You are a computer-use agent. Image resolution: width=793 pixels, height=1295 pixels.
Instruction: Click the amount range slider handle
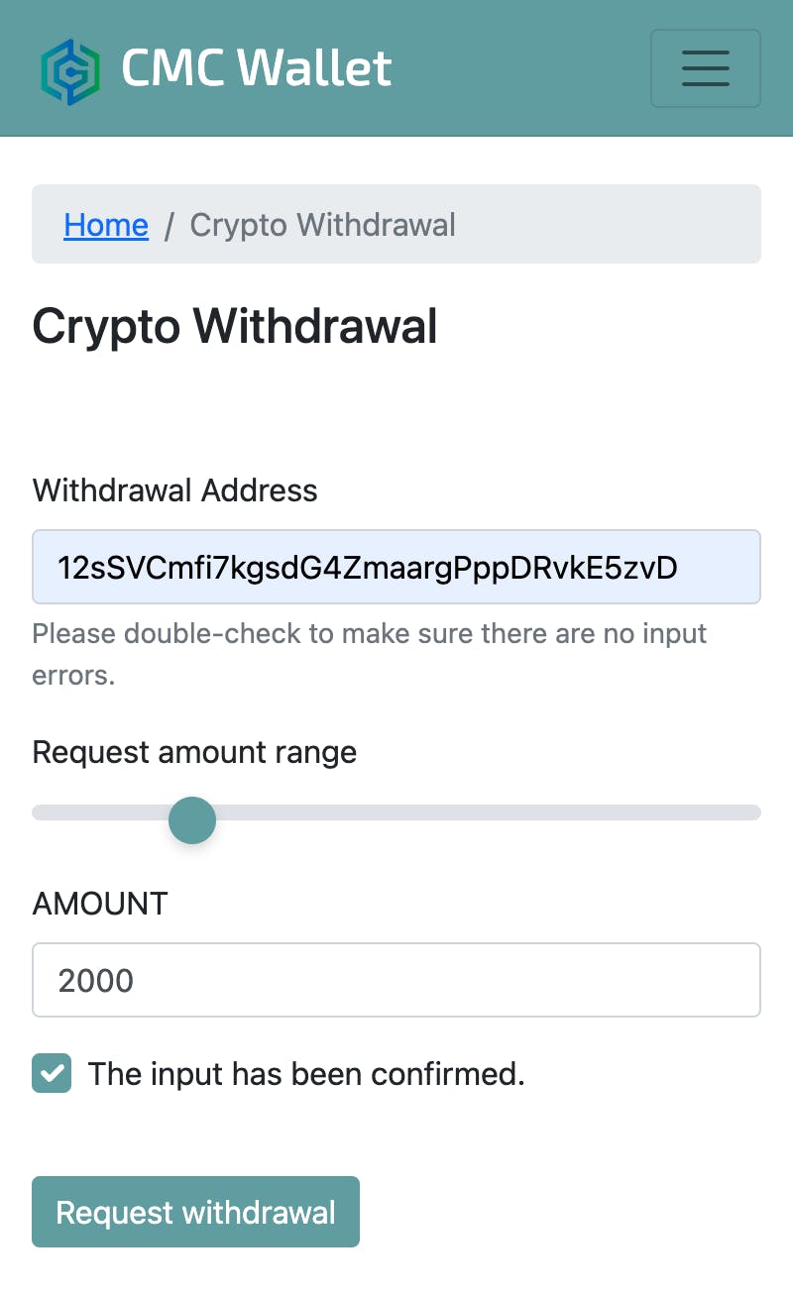tap(192, 820)
